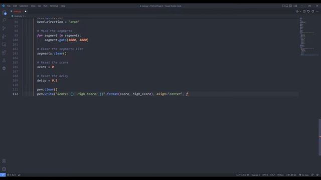Viewport: 321px width, 180px height.
Task: Click the remote window status bar button
Action: [x=3, y=175]
